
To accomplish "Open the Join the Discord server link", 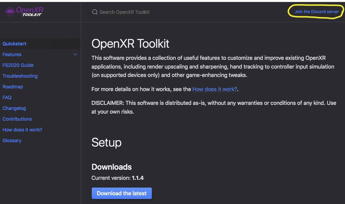I will [317, 12].
